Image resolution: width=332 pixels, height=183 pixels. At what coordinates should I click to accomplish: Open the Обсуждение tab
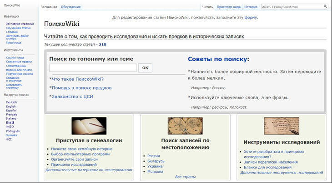(70, 7)
